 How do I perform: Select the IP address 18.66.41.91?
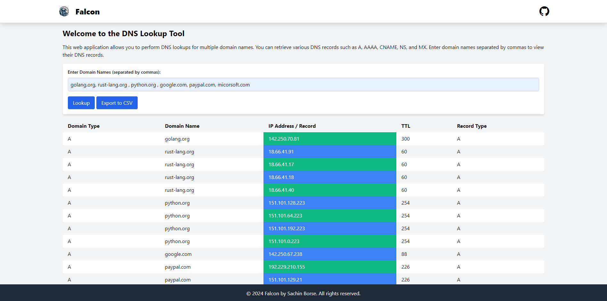coord(281,151)
